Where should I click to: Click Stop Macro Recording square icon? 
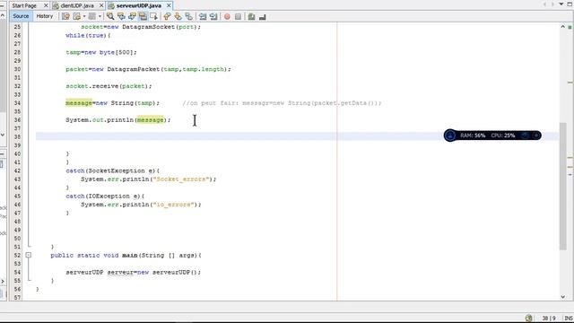coord(238,16)
